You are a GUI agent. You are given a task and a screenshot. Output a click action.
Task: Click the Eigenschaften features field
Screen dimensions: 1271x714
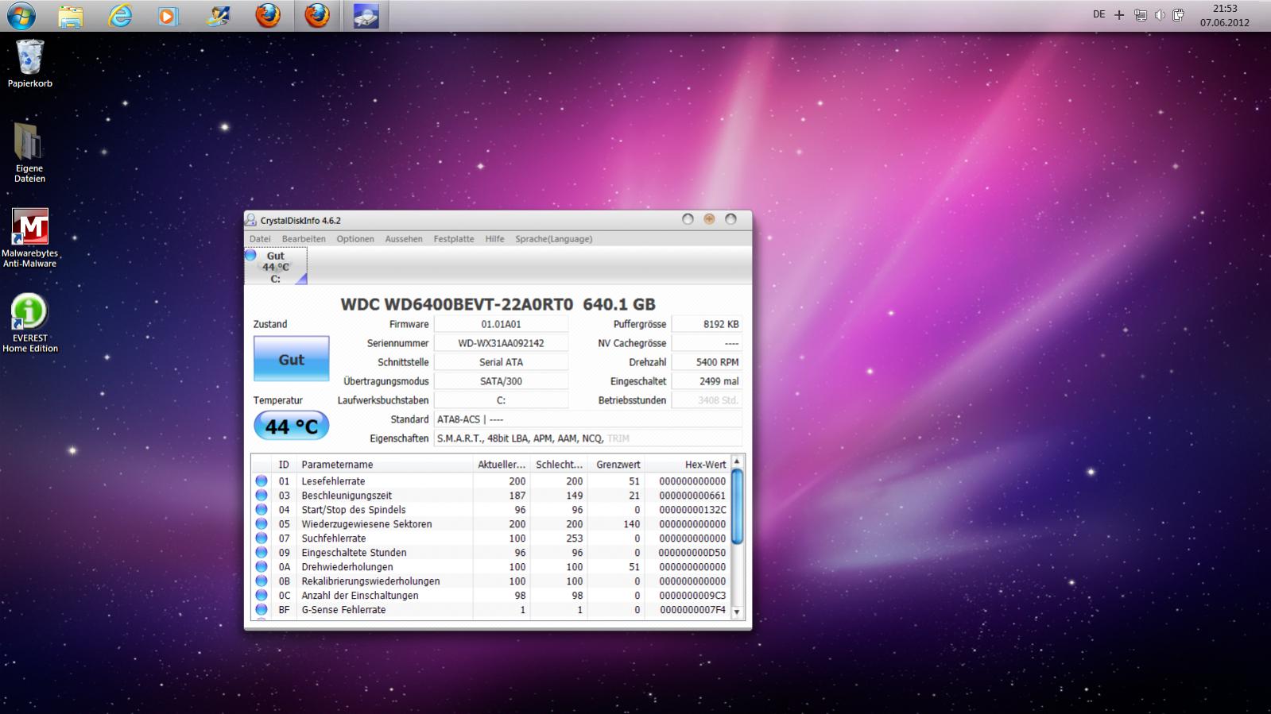pyautogui.click(x=588, y=438)
